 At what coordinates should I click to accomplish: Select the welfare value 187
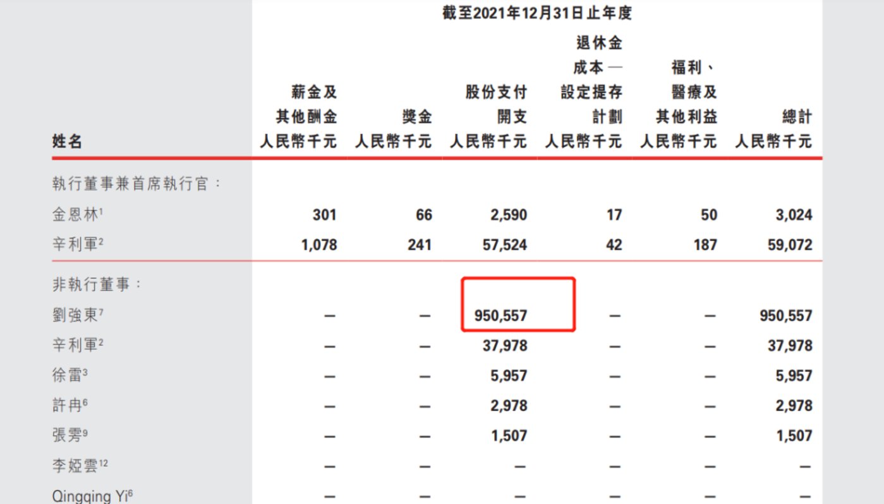tap(705, 245)
